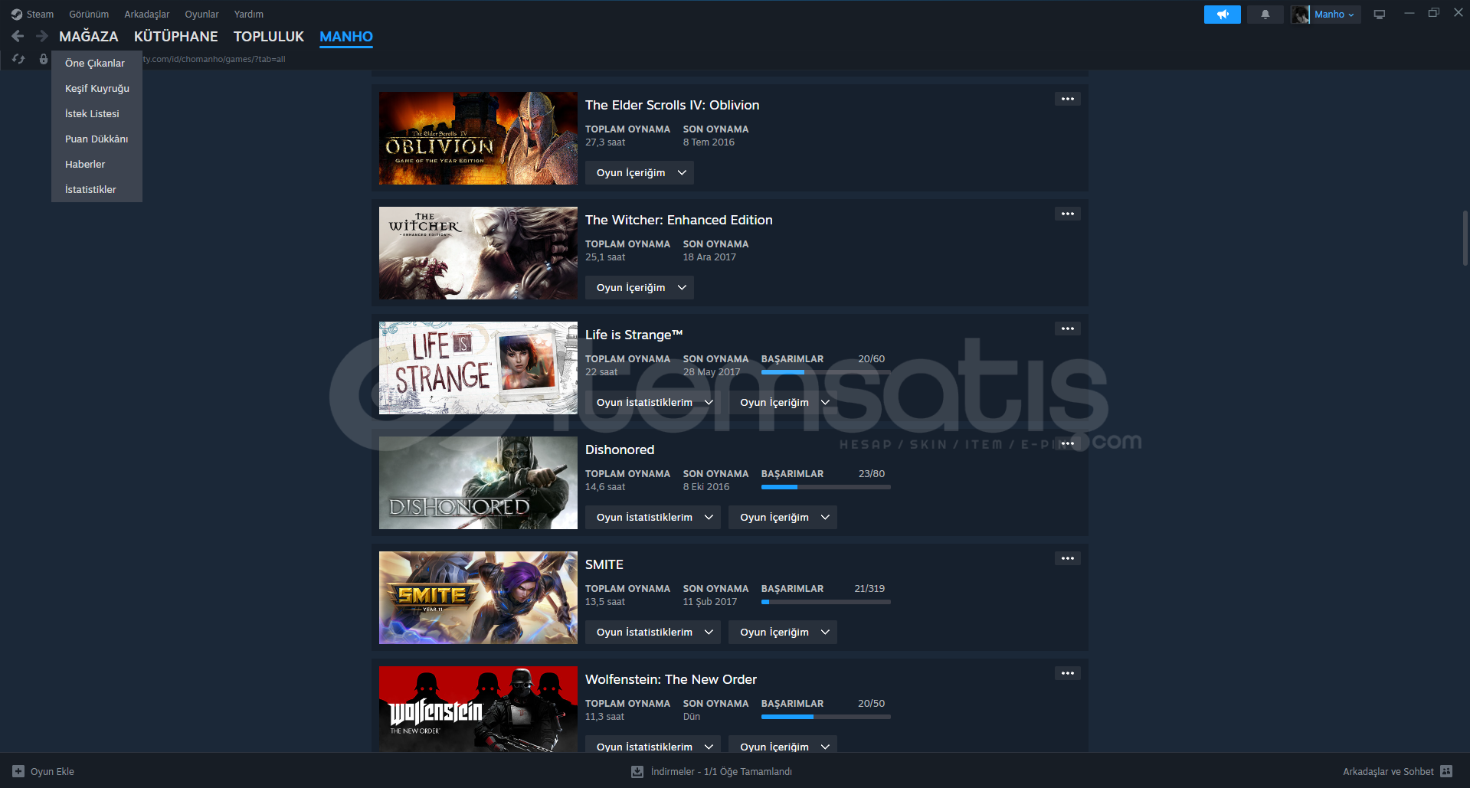
Task: Open The Witcher: Enhanced Edition title link
Action: pyautogui.click(x=679, y=220)
